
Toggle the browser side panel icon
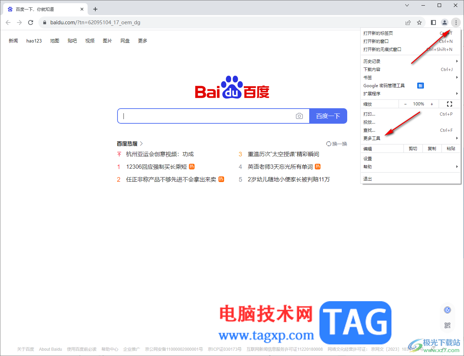433,22
